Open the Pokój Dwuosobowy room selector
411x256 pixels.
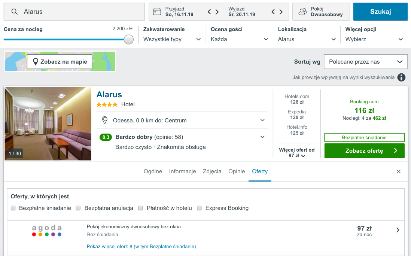tap(321, 12)
